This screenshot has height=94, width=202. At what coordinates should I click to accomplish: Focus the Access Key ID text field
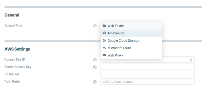tap(147, 59)
